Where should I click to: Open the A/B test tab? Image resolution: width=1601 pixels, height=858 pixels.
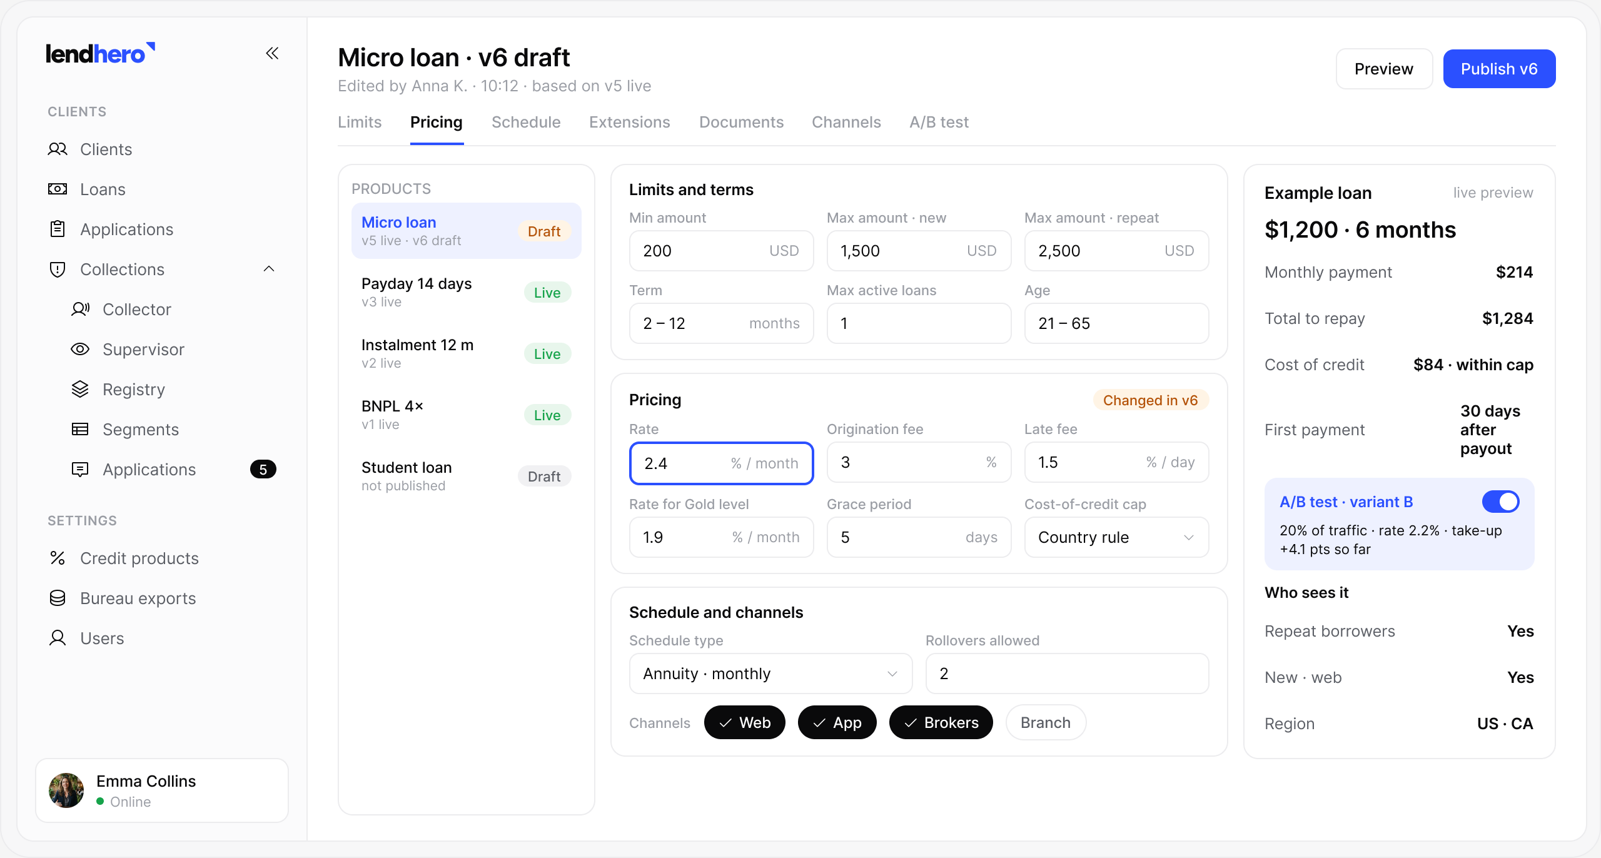(x=939, y=123)
